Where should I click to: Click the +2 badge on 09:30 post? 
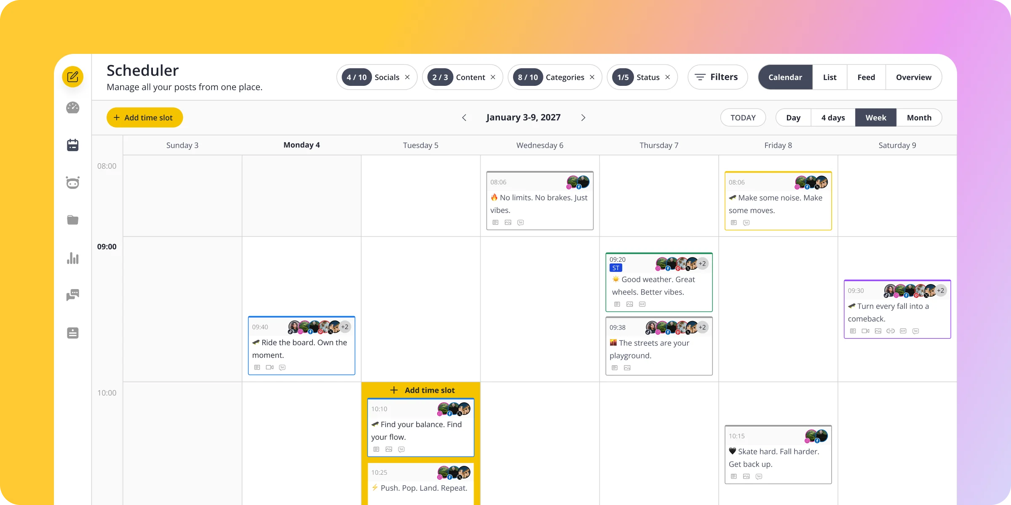[940, 290]
